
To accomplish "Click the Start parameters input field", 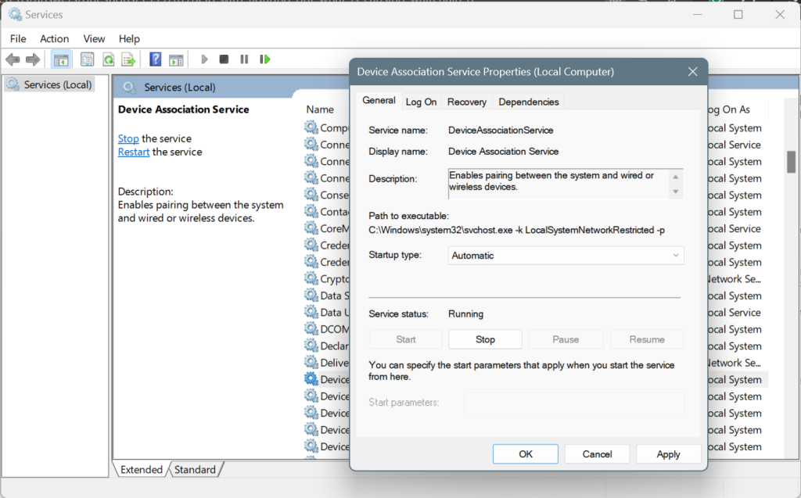I will (x=573, y=403).
